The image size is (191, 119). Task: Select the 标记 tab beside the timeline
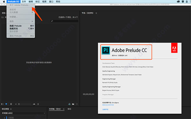69,109
